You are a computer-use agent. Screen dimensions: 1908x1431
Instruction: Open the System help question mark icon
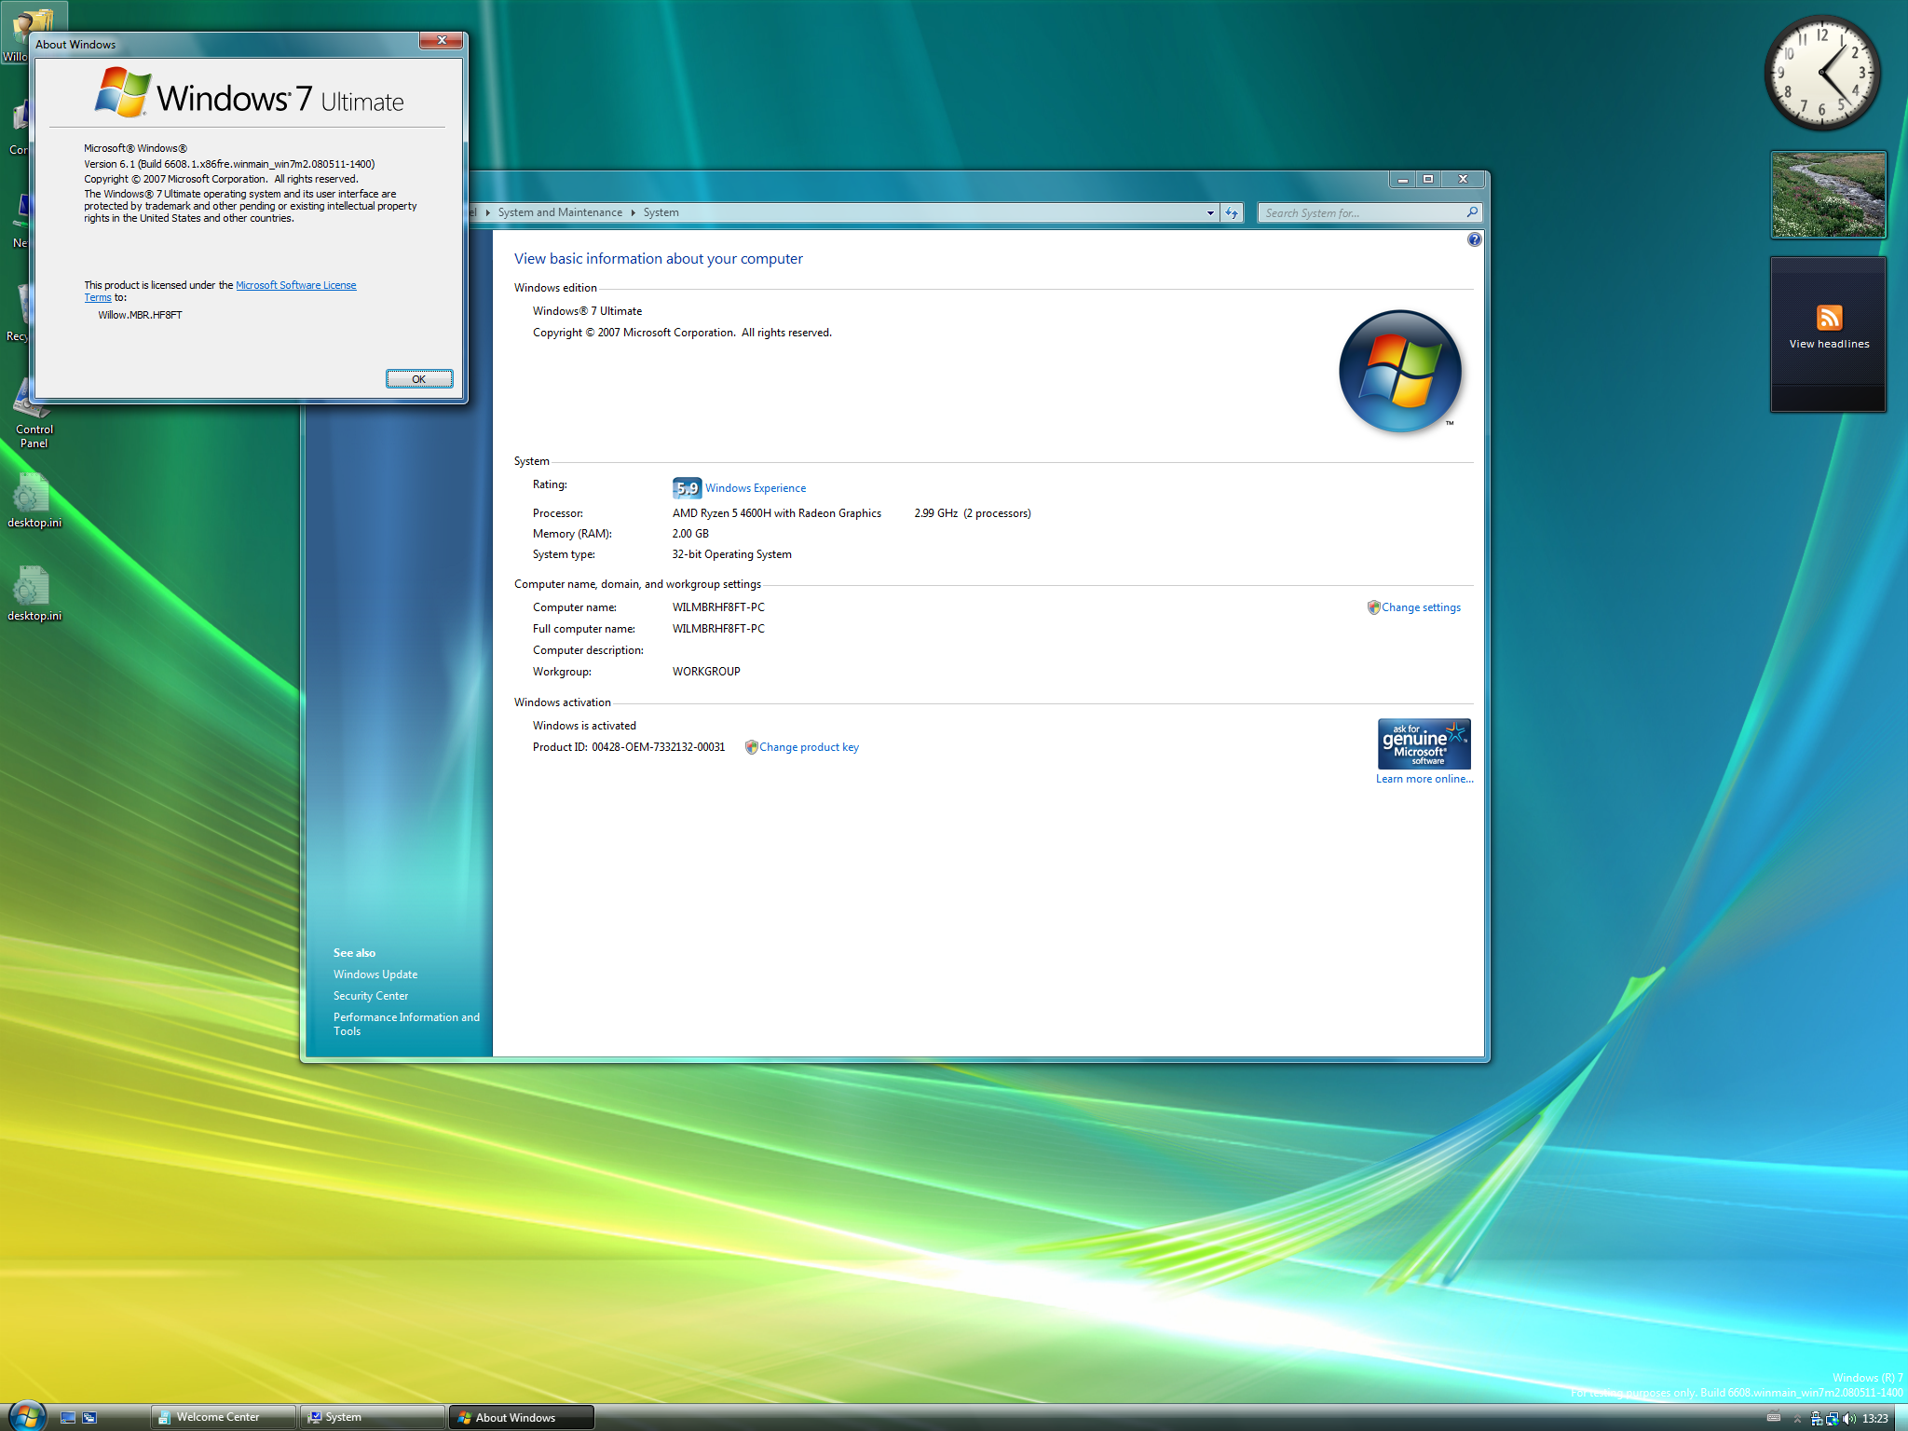[1474, 239]
